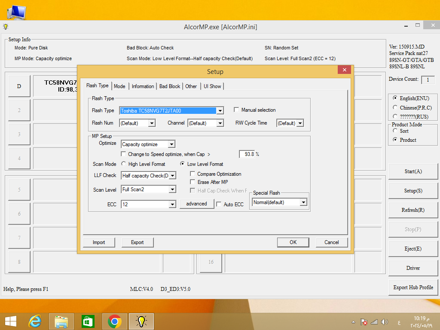Select Sort product mode radio button
440x330 pixels.
(395, 131)
